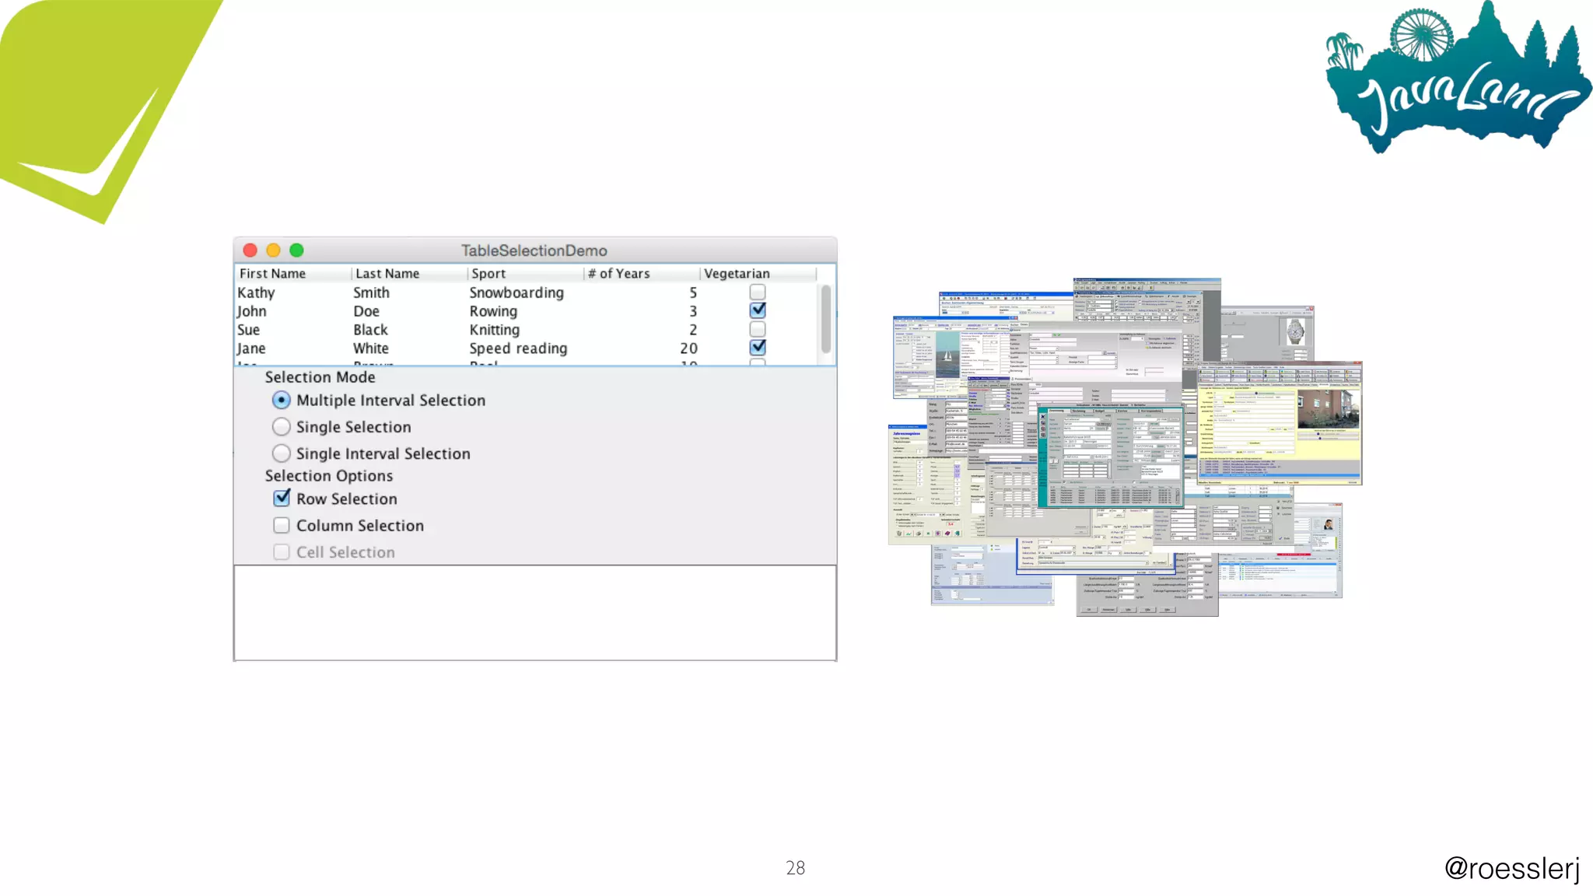Screen dimensions: 1593x896
Task: Choose Single Selection mode
Action: pos(282,427)
